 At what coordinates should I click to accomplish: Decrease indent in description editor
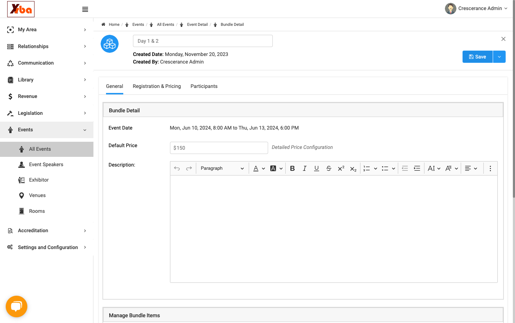point(405,168)
